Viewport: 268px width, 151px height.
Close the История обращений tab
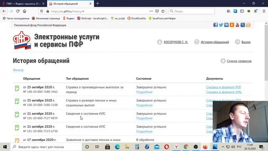(x=90, y=4)
